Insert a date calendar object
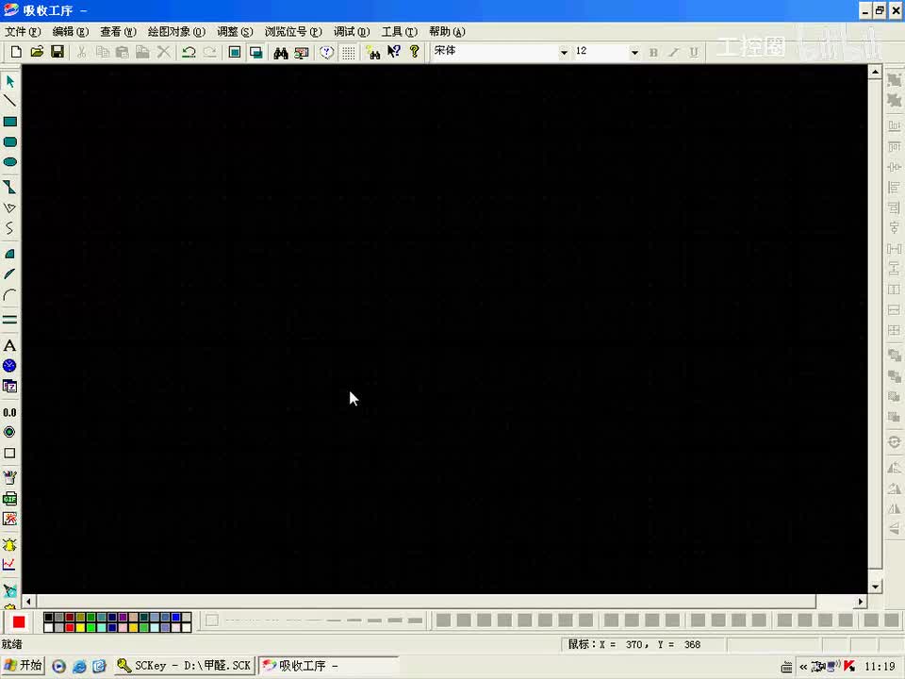The image size is (905, 679). (9, 387)
